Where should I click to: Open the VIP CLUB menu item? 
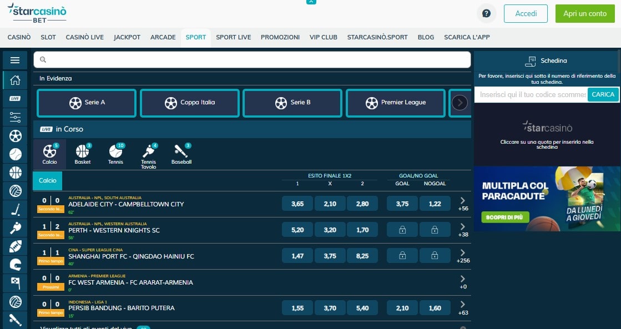coord(323,37)
